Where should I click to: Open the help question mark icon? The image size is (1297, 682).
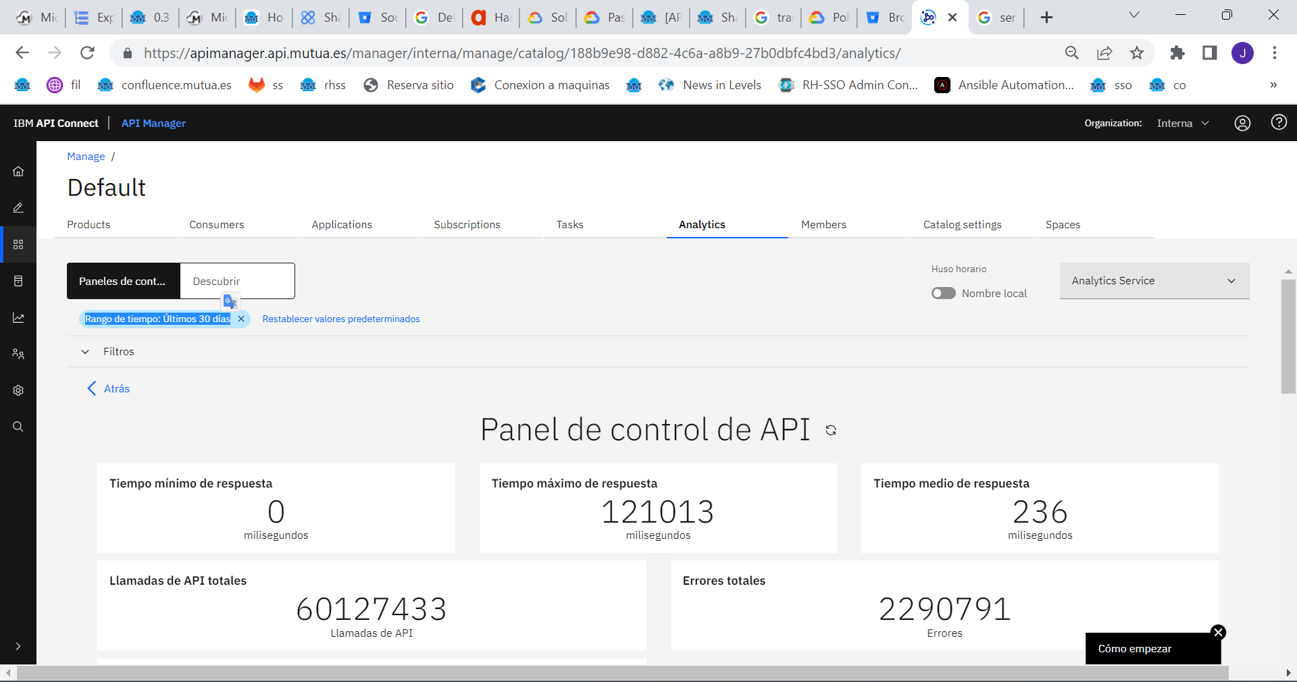coord(1278,122)
